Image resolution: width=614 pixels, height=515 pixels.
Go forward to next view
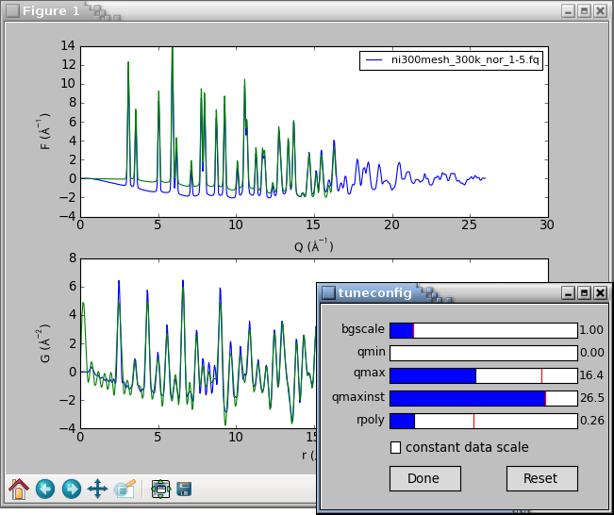71,489
